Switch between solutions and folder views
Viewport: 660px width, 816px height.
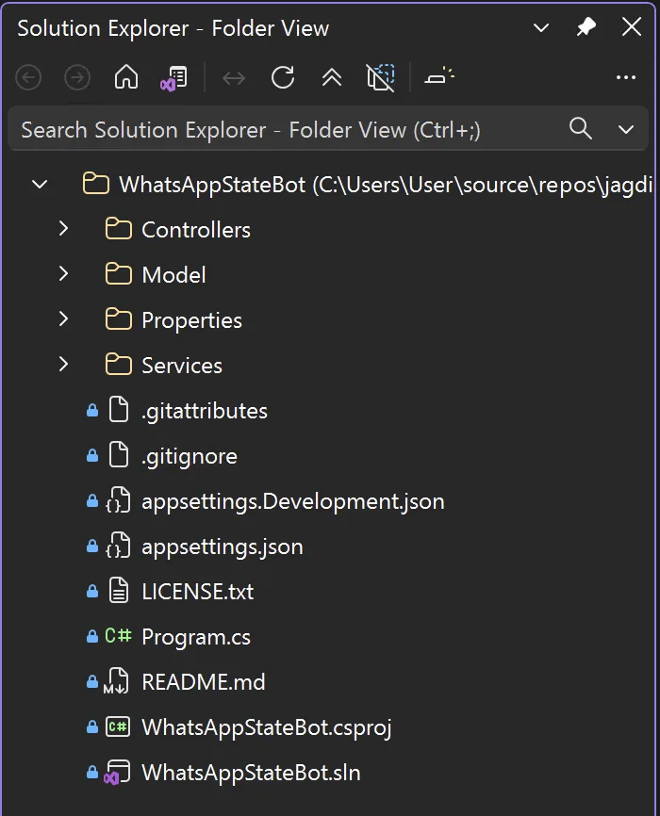tap(174, 78)
